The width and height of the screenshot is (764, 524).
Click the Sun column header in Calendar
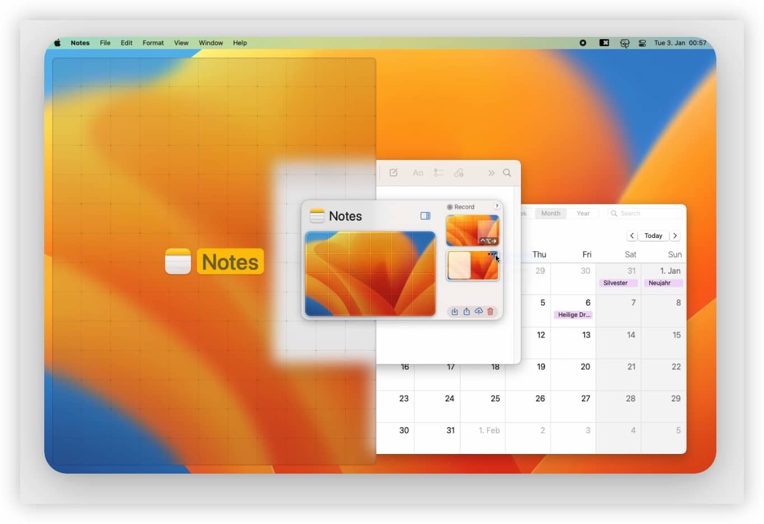(675, 254)
